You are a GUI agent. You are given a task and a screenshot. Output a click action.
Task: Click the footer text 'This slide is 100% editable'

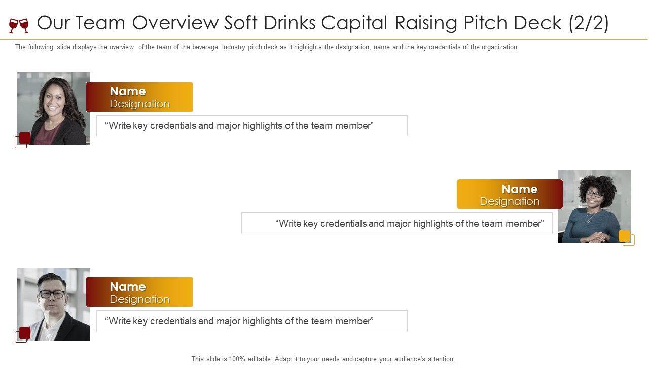pos(323,359)
